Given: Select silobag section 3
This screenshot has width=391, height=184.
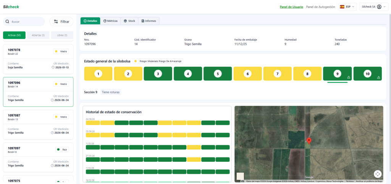Looking at the screenshot, I should click(x=158, y=74).
